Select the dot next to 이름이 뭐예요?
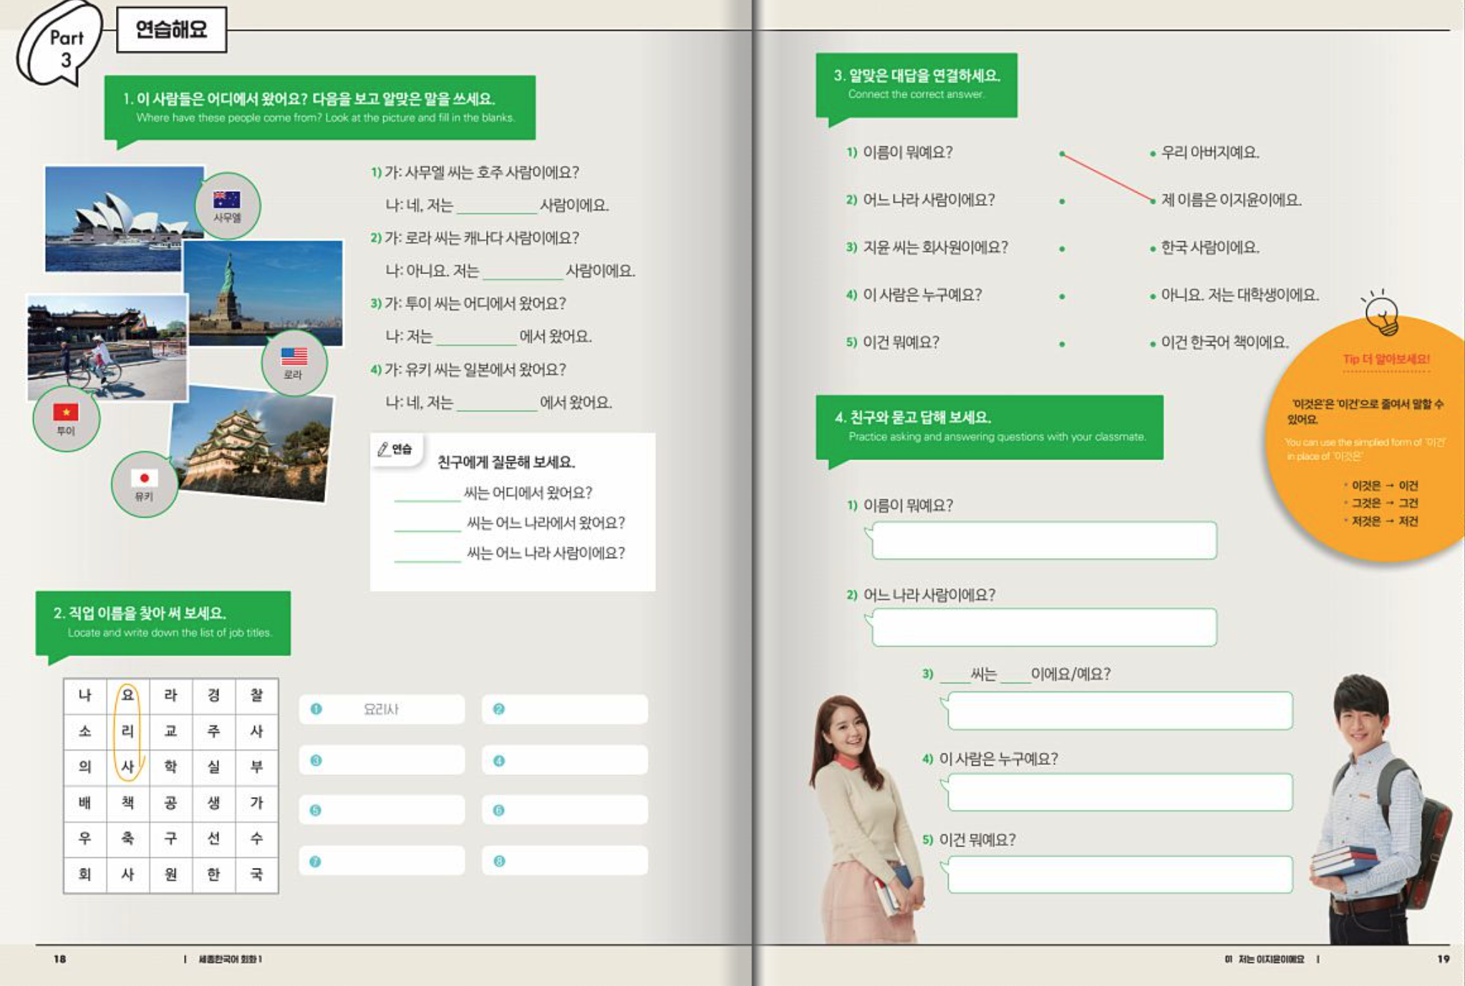Image resolution: width=1465 pixels, height=986 pixels. (1061, 152)
